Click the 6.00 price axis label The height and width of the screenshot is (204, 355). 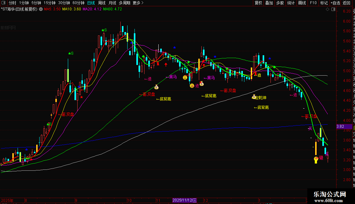pyautogui.click(x=347, y=21)
